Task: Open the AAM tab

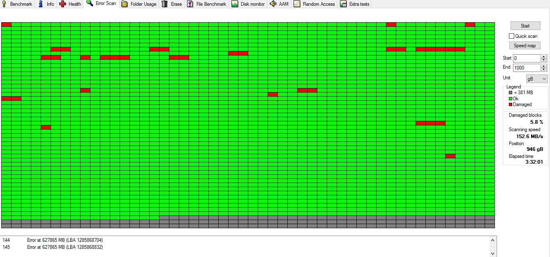Action: (279, 4)
